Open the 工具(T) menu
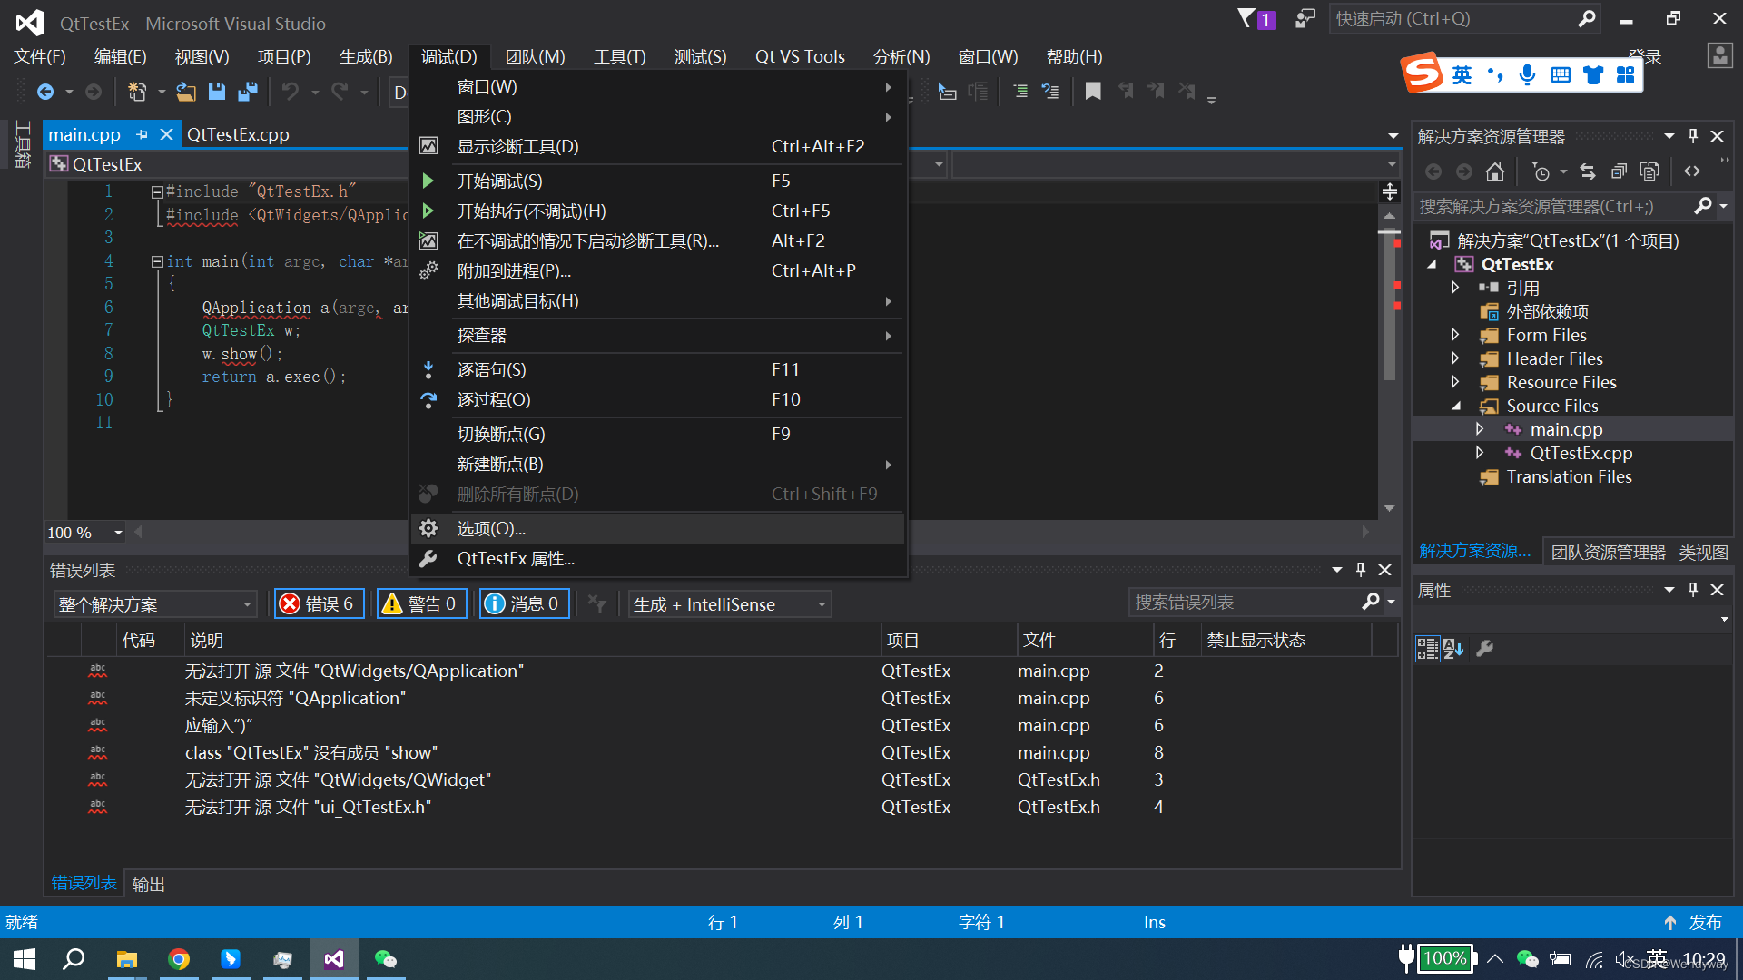The width and height of the screenshot is (1743, 980). 620,56
